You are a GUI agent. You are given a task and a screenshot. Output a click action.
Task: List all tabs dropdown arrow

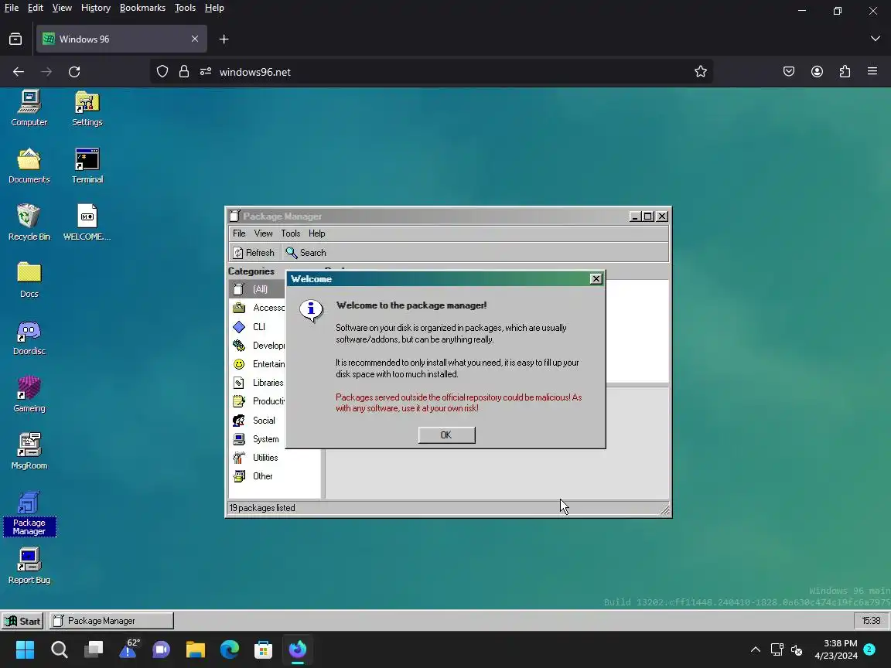click(875, 39)
